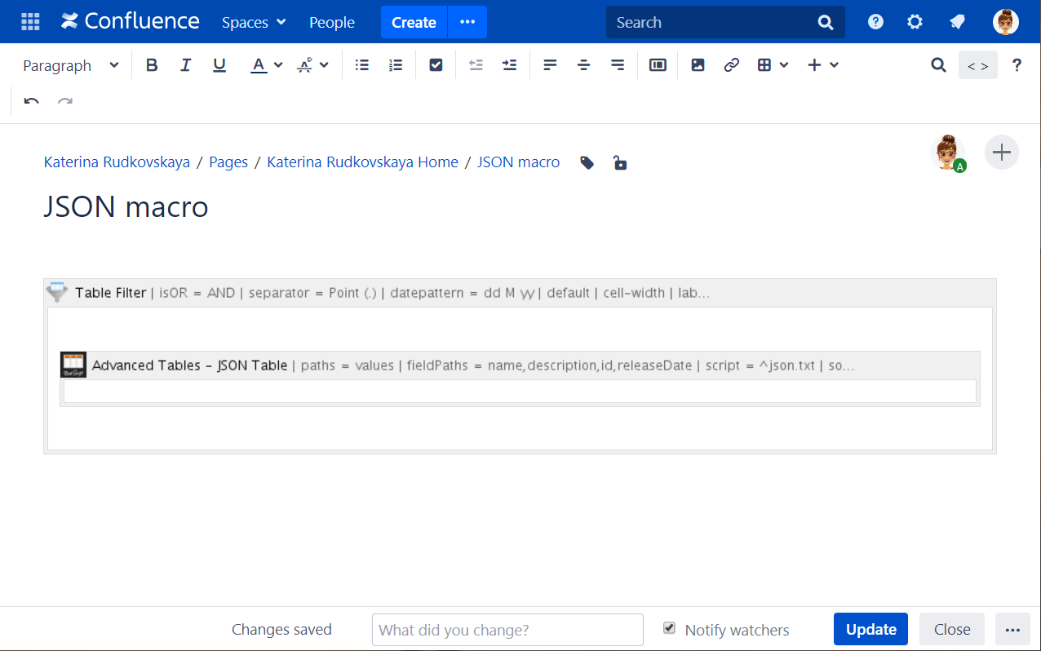This screenshot has width=1041, height=651.
Task: Click the undo arrow
Action: click(x=32, y=102)
